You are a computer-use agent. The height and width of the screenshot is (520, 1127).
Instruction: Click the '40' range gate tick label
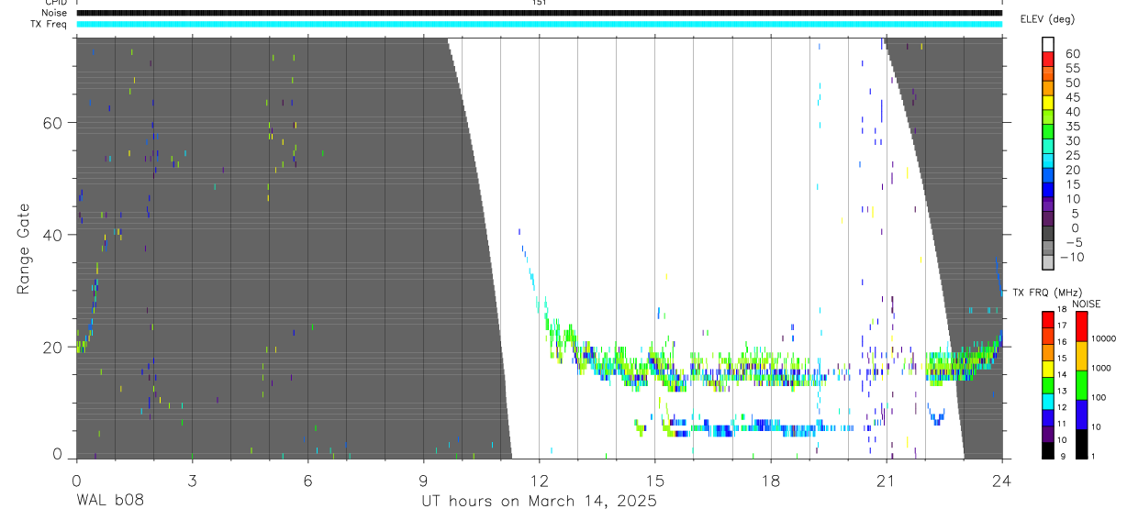[x=52, y=235]
